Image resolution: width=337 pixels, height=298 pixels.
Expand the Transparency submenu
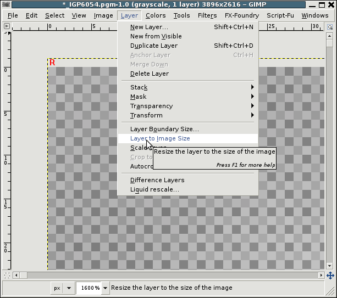[x=188, y=106]
